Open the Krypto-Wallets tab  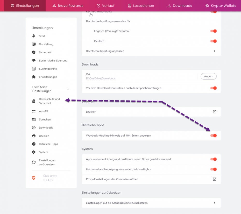click(x=221, y=6)
